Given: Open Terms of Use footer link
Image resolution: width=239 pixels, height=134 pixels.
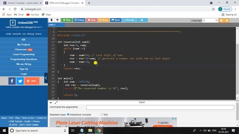Looking at the screenshot, I should (28, 118).
